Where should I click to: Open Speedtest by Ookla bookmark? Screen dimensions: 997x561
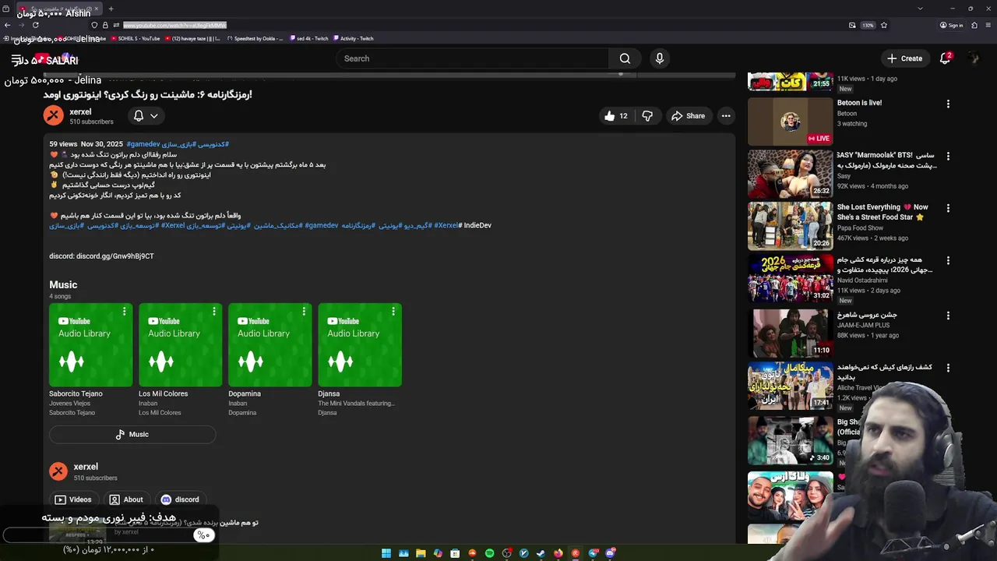255,38
